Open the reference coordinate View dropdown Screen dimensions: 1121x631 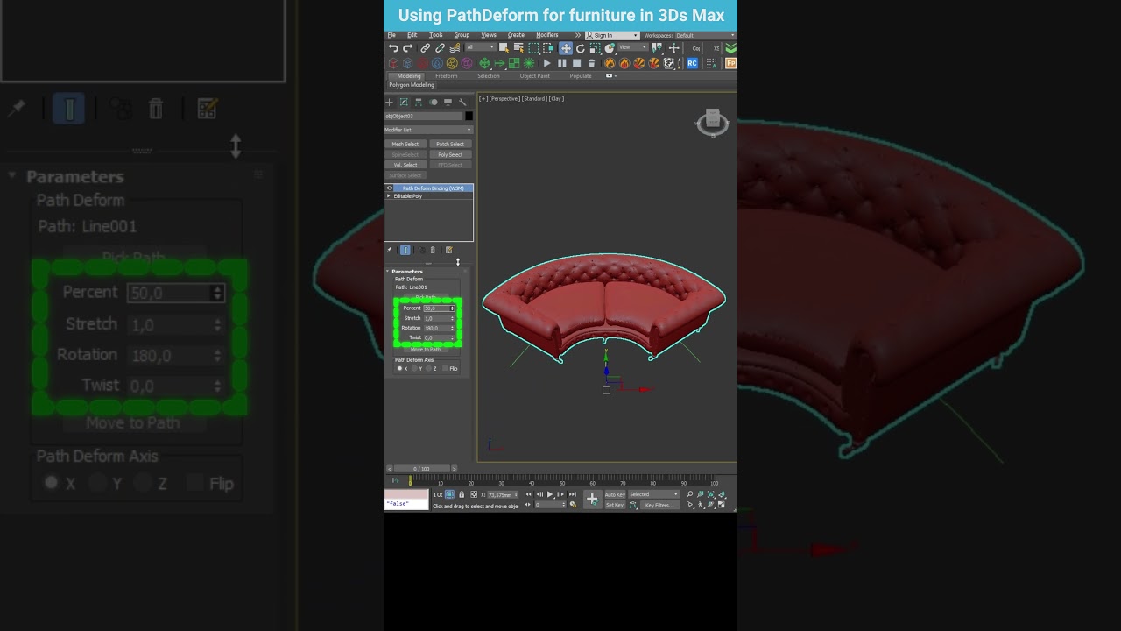[631, 47]
